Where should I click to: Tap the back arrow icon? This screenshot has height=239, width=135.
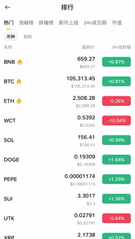click(x=7, y=7)
